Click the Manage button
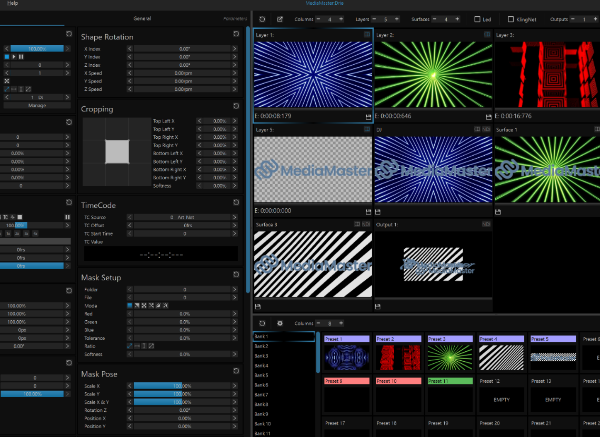Screen dimensions: 600x437 tap(37, 106)
